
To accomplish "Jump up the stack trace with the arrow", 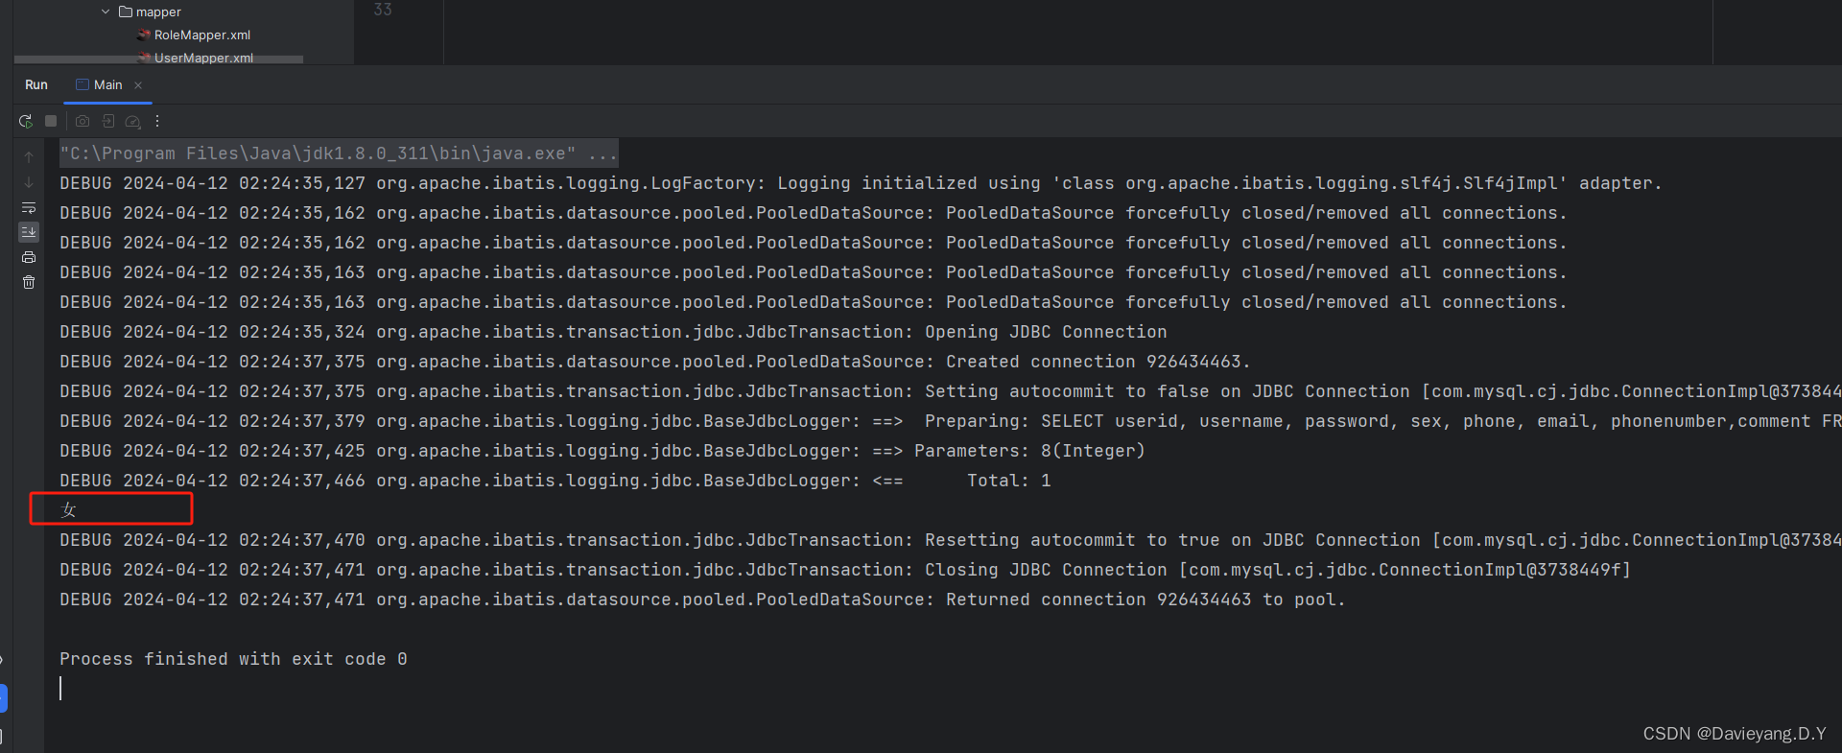I will 29,156.
